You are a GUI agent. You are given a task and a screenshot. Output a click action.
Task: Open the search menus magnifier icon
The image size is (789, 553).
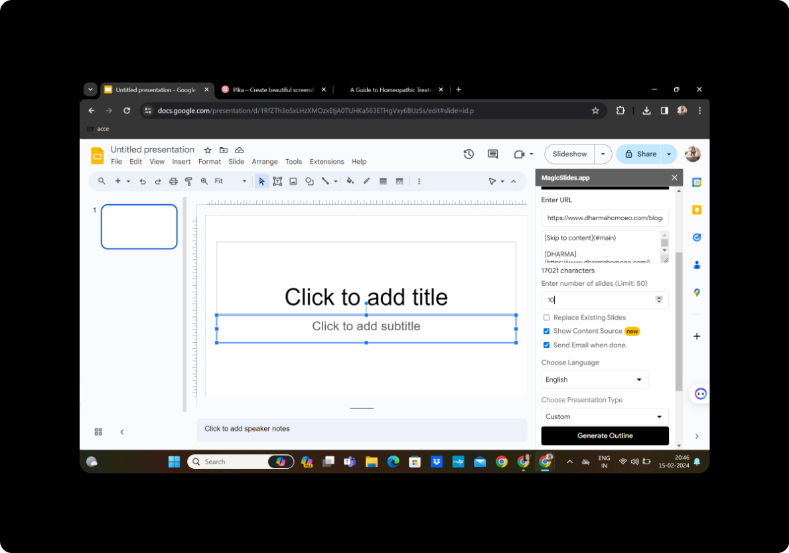click(102, 181)
